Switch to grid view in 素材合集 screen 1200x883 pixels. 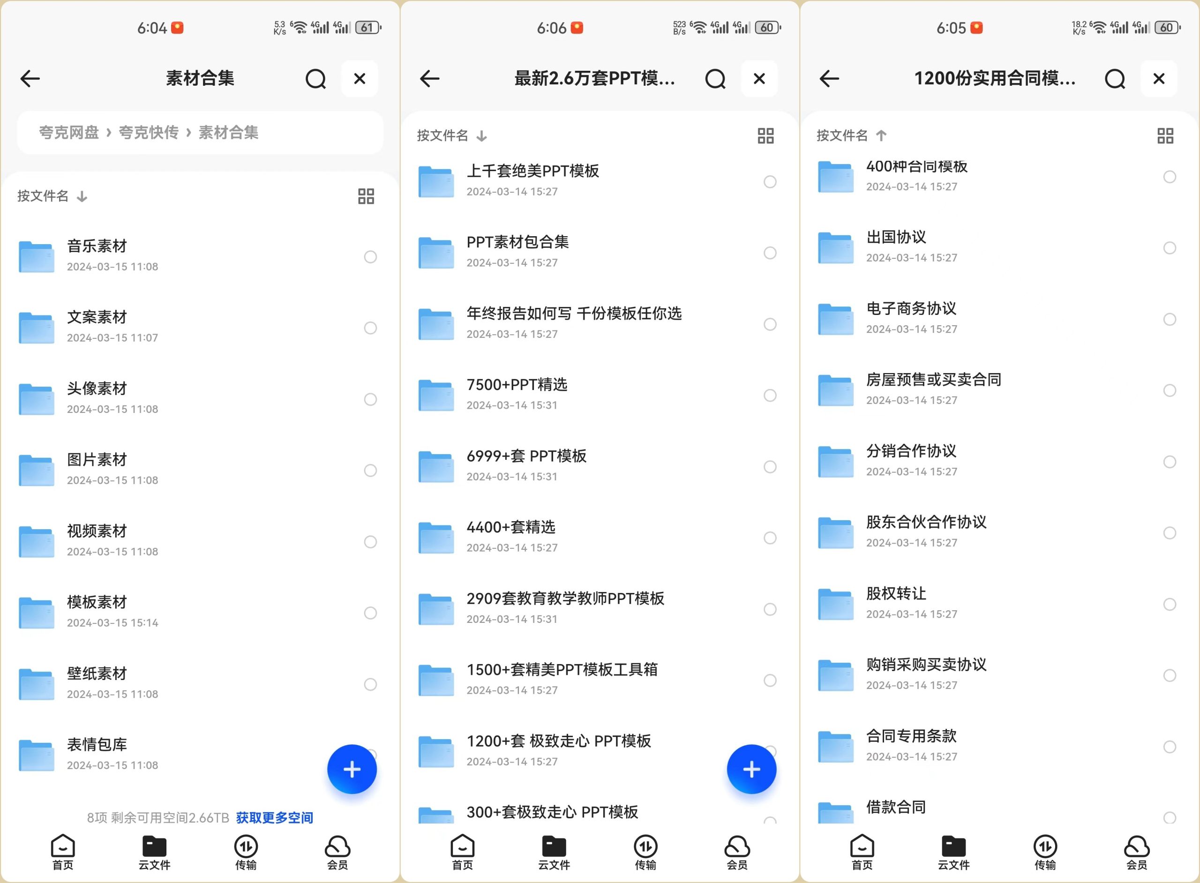366,196
